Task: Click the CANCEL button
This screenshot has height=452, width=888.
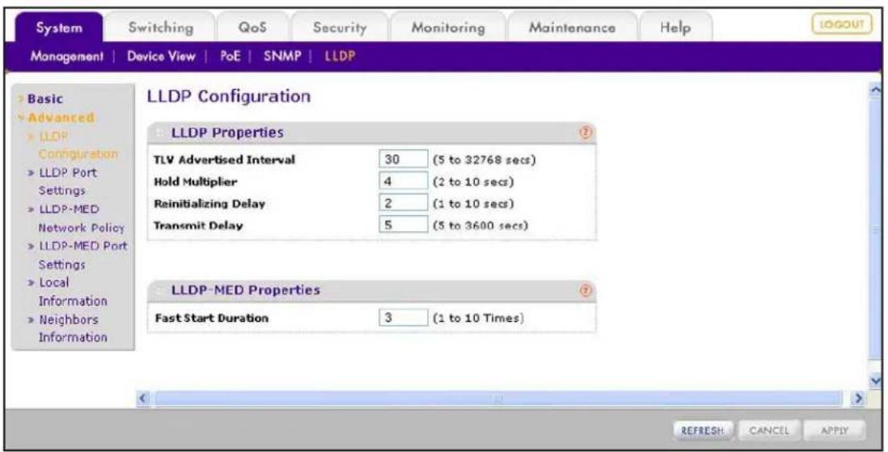Action: (x=769, y=430)
